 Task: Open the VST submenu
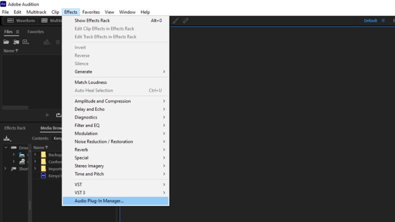(116, 185)
